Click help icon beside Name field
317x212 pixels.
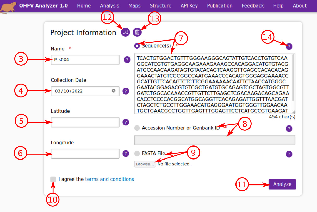[x=127, y=60]
